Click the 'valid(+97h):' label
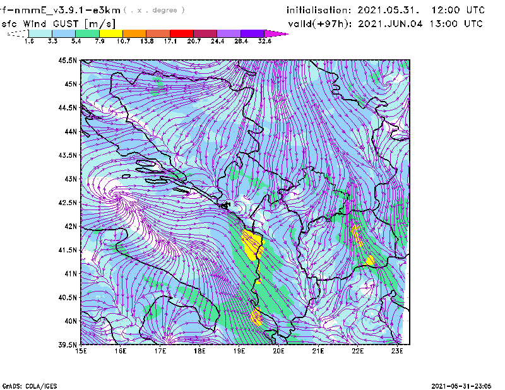This screenshot has height=390, width=505. (x=320, y=24)
